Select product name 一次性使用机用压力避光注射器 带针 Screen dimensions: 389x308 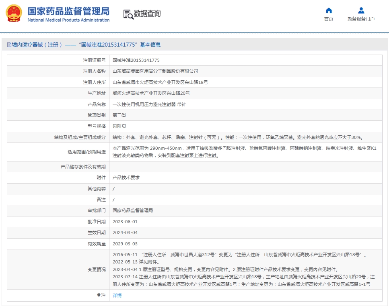coord(149,104)
